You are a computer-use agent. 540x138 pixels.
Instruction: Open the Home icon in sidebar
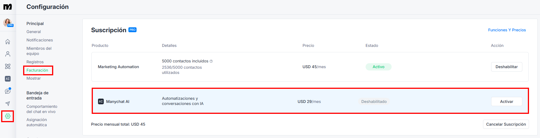point(8,42)
